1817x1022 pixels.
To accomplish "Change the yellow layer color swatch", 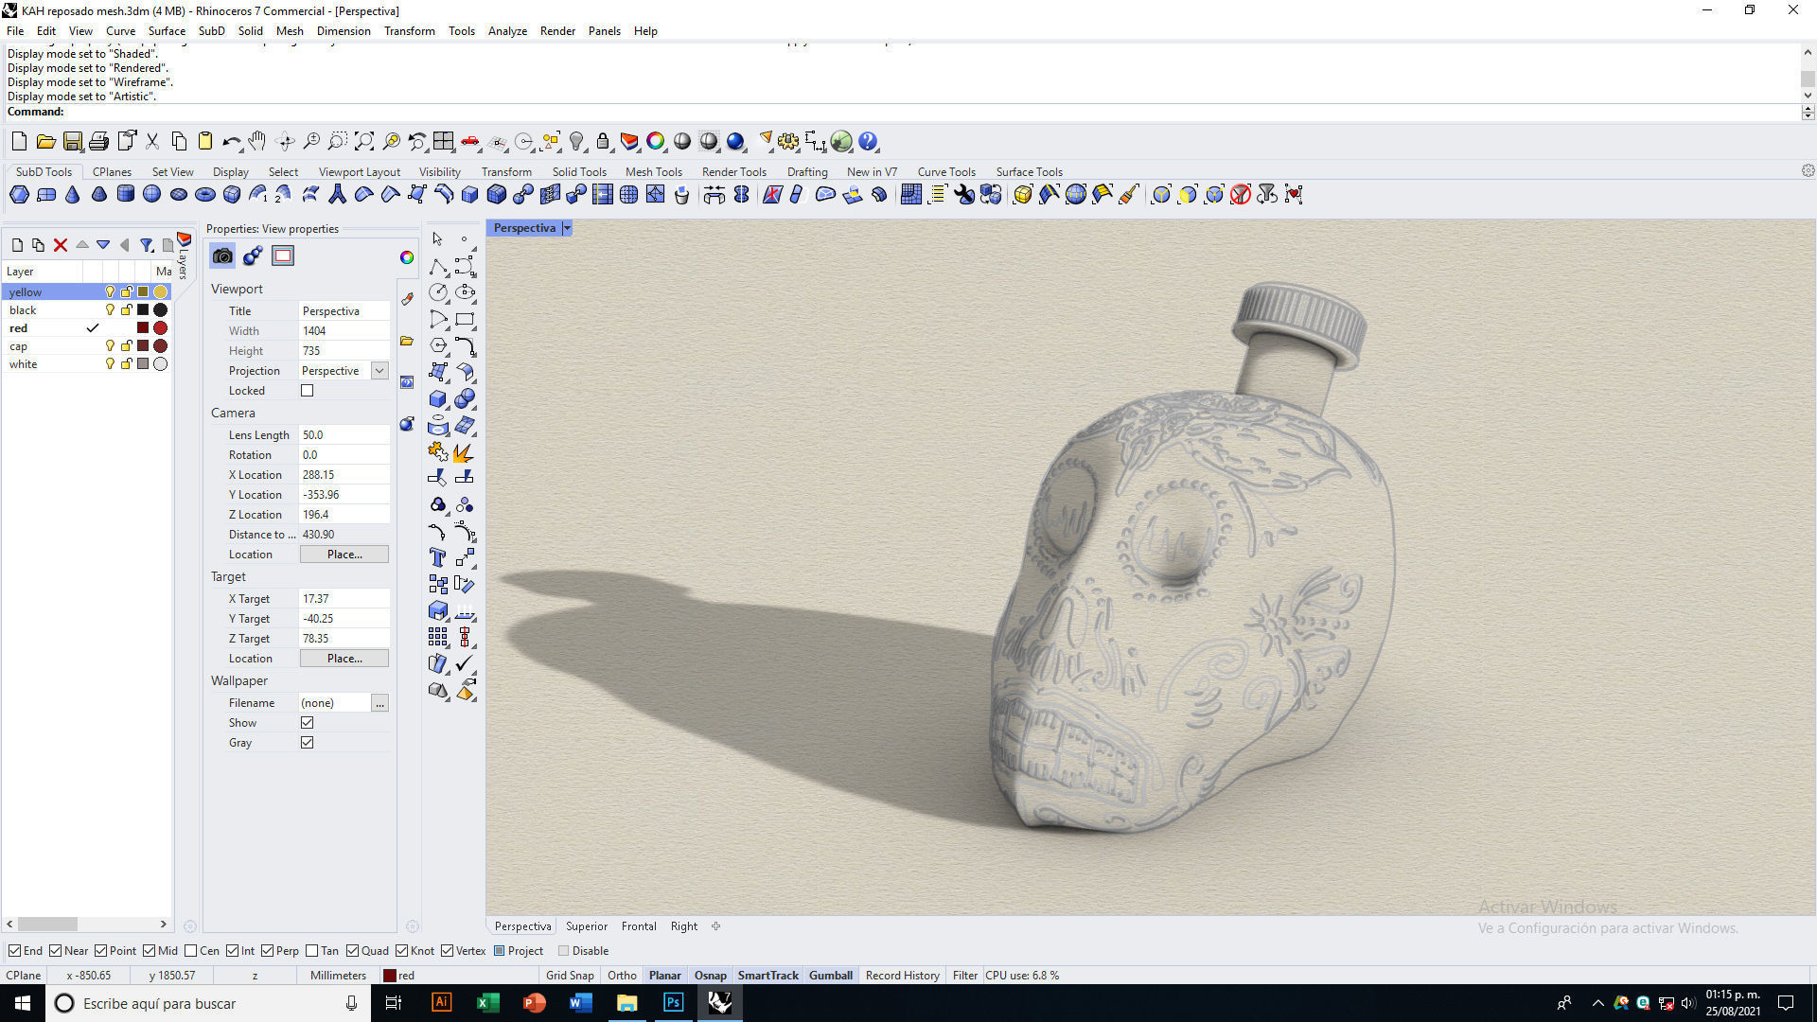I will [143, 292].
